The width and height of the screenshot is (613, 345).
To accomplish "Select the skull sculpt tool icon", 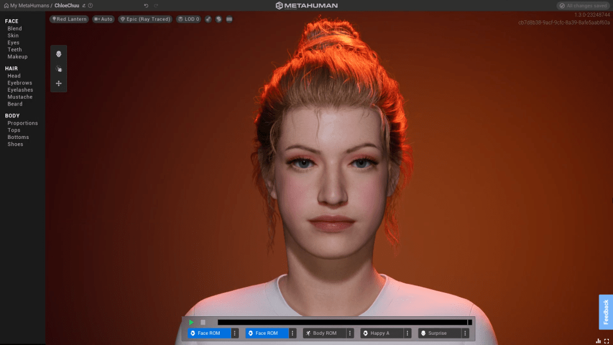I will pyautogui.click(x=59, y=55).
